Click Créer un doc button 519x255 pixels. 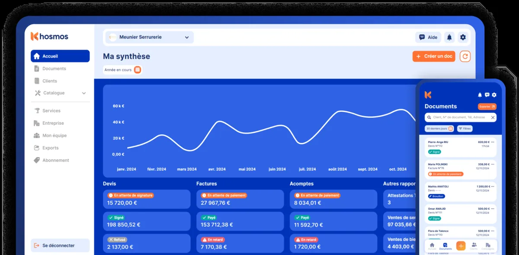[434, 57]
